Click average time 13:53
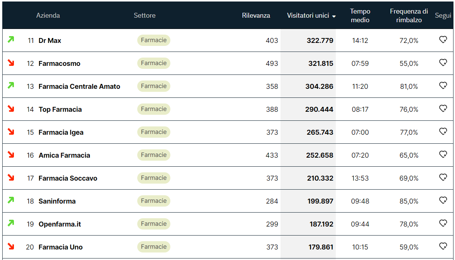The image size is (455, 260). click(360, 178)
